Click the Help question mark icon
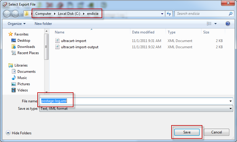237x142 pixels. tap(228, 24)
